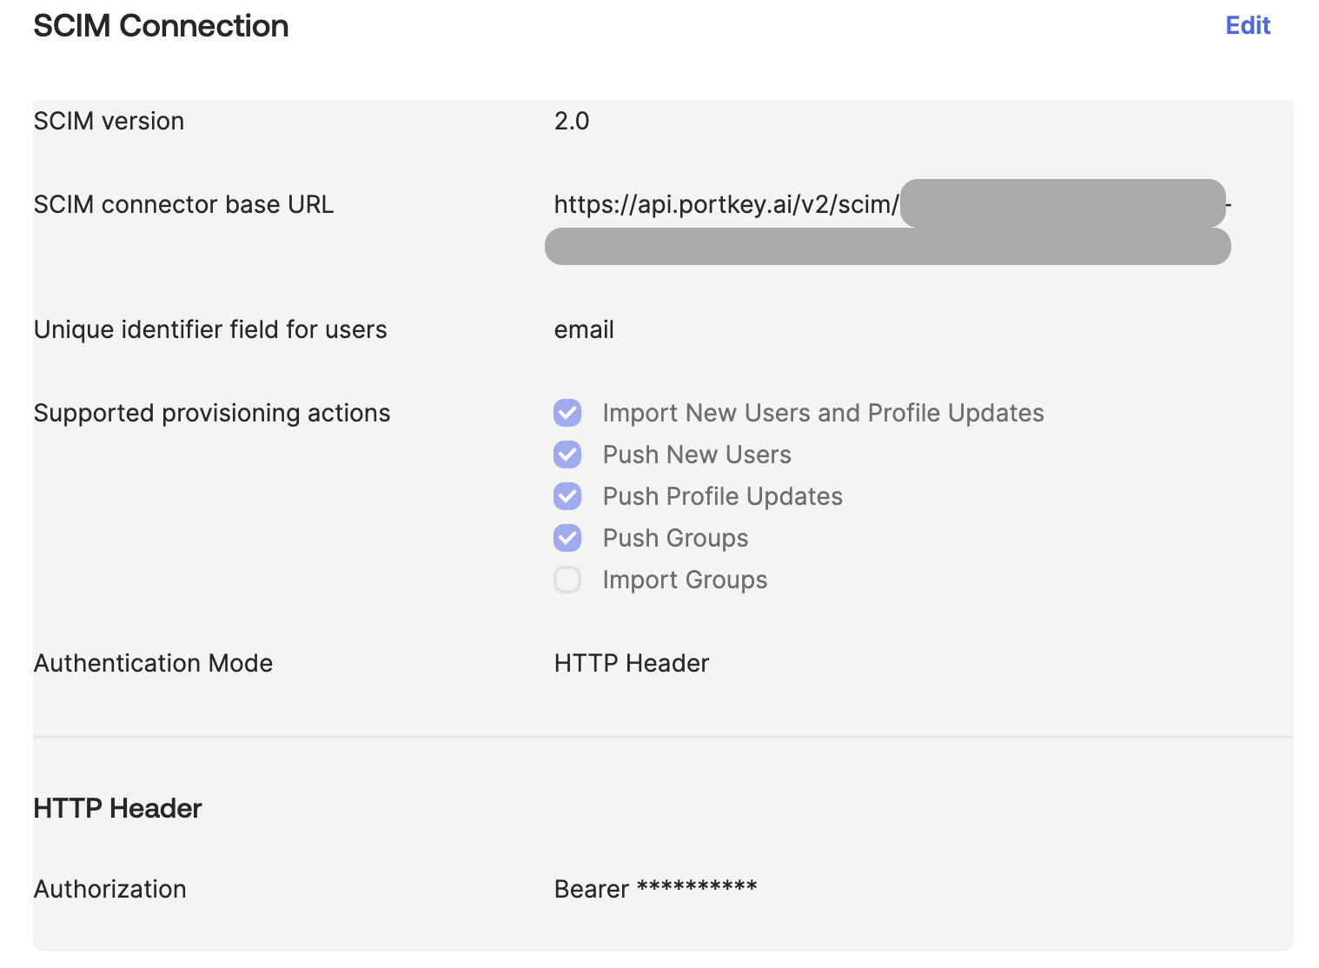Click the HTTP Header section heading
1319x968 pixels.
tap(116, 808)
